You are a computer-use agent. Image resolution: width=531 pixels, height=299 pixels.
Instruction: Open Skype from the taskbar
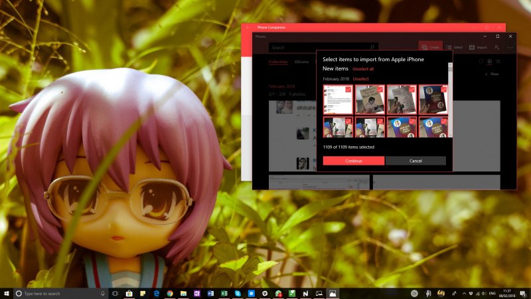tap(238, 293)
